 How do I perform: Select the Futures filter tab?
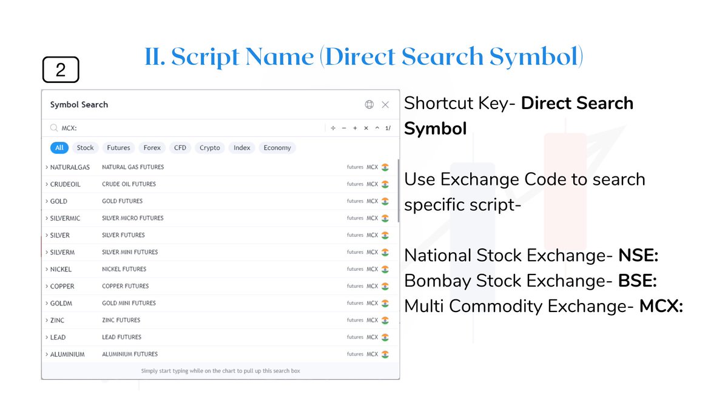119,148
